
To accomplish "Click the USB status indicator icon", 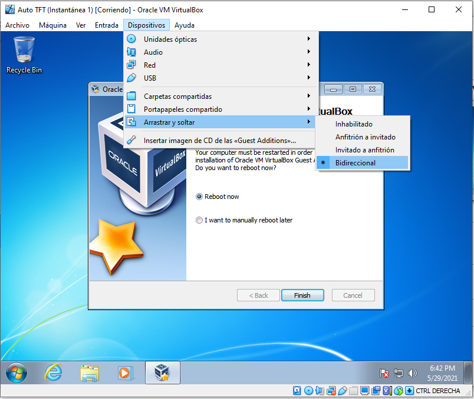I will coord(342,391).
